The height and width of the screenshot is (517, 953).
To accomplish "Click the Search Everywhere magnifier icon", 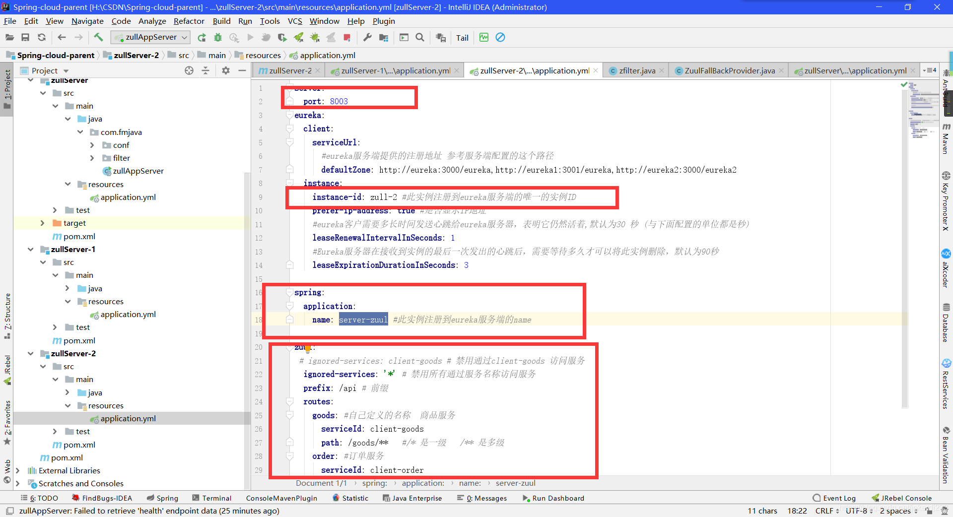I will pos(420,37).
